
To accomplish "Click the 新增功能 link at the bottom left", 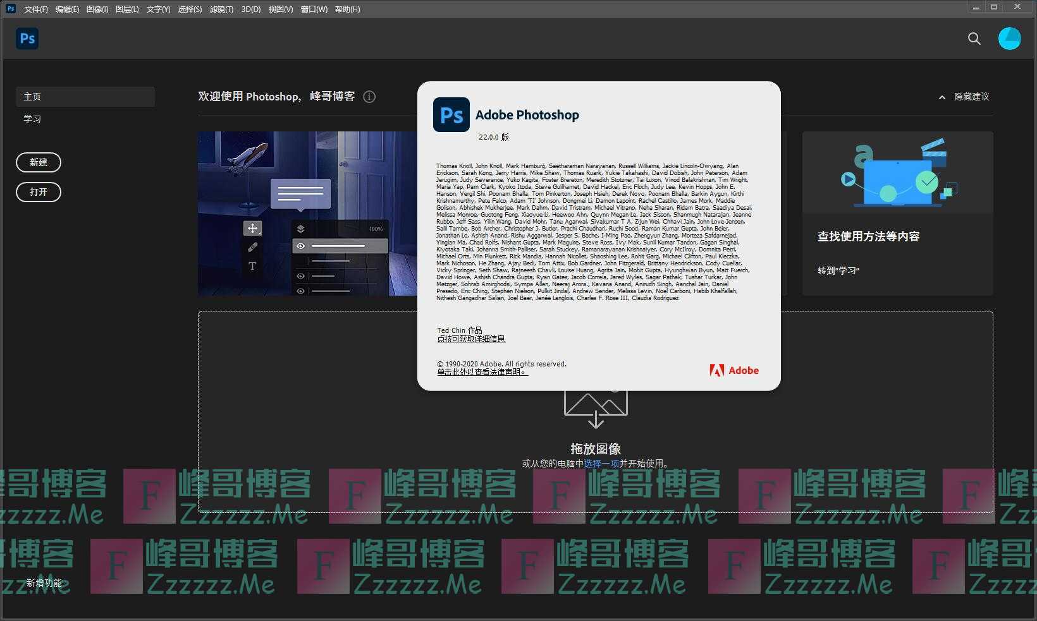I will pyautogui.click(x=44, y=582).
